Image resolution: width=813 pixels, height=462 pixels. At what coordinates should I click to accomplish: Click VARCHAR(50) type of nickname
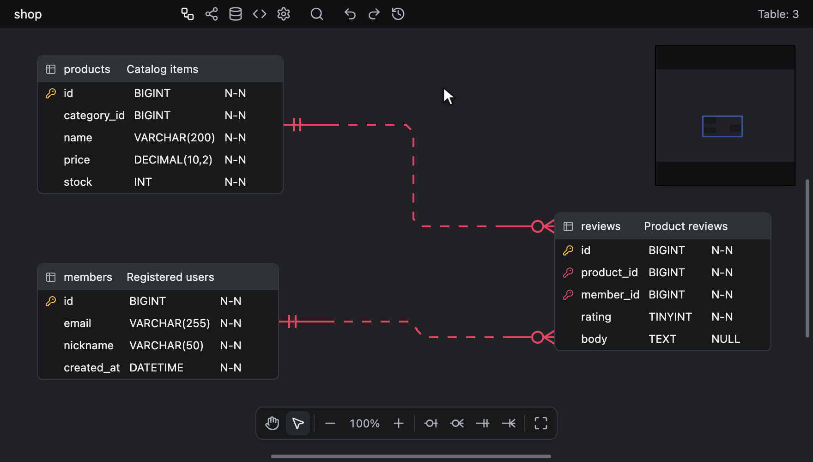[166, 346]
